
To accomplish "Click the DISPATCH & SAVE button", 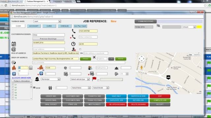I will [x=138, y=96].
